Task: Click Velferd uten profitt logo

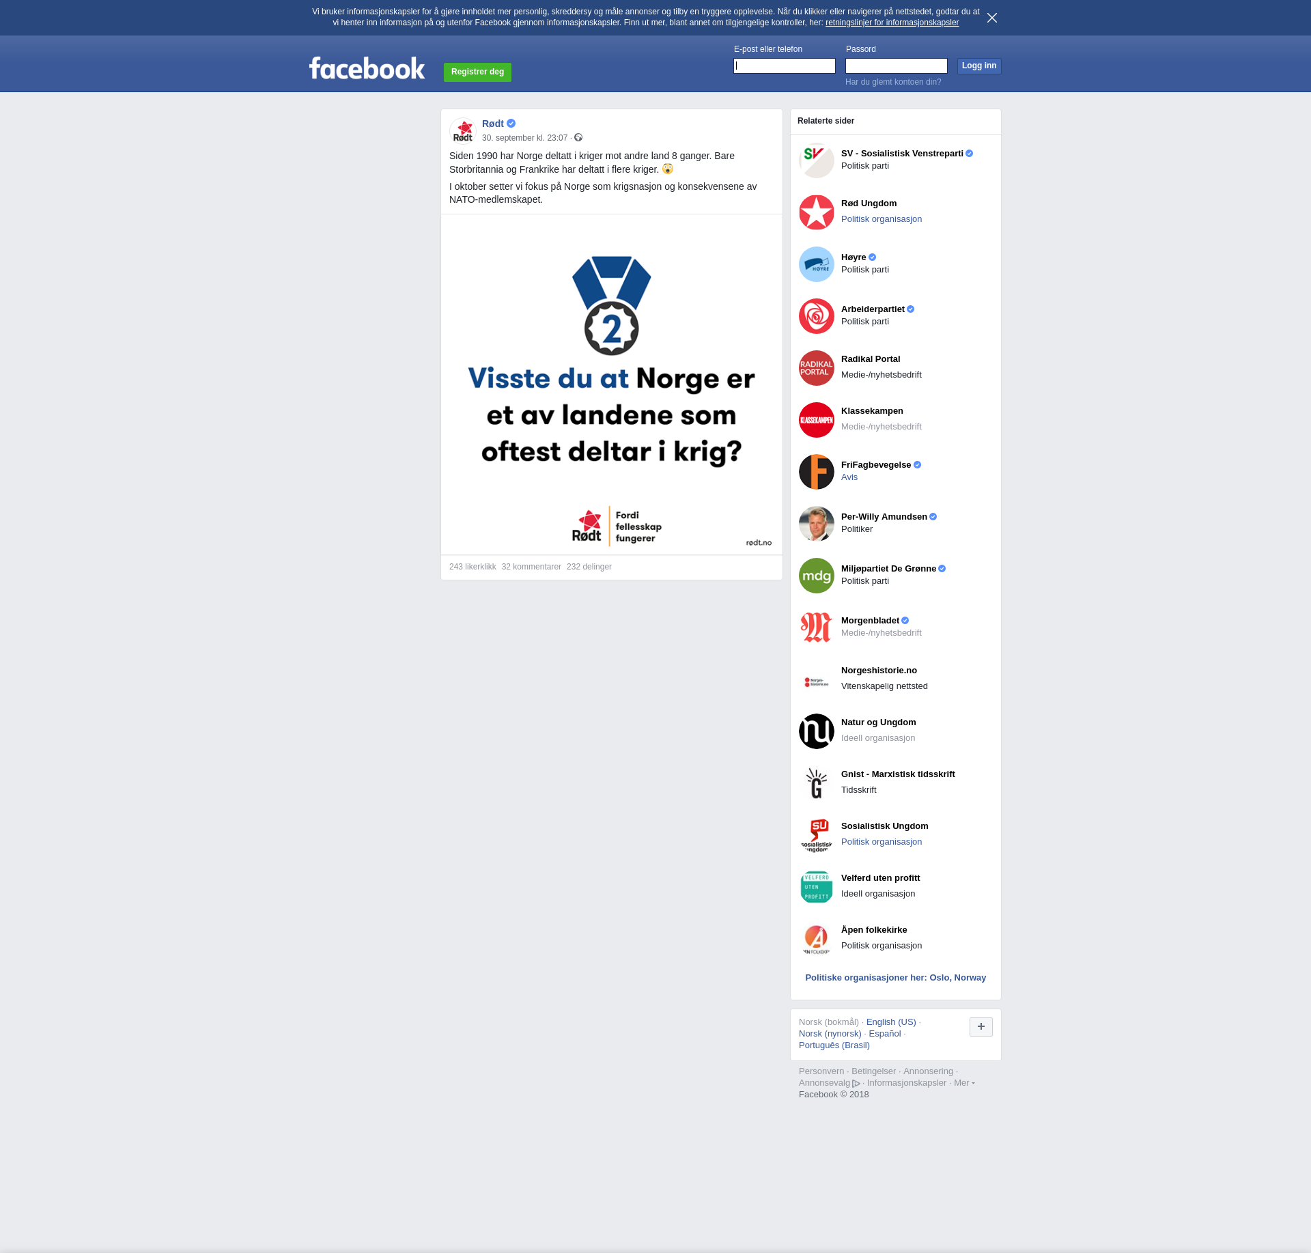Action: click(817, 887)
